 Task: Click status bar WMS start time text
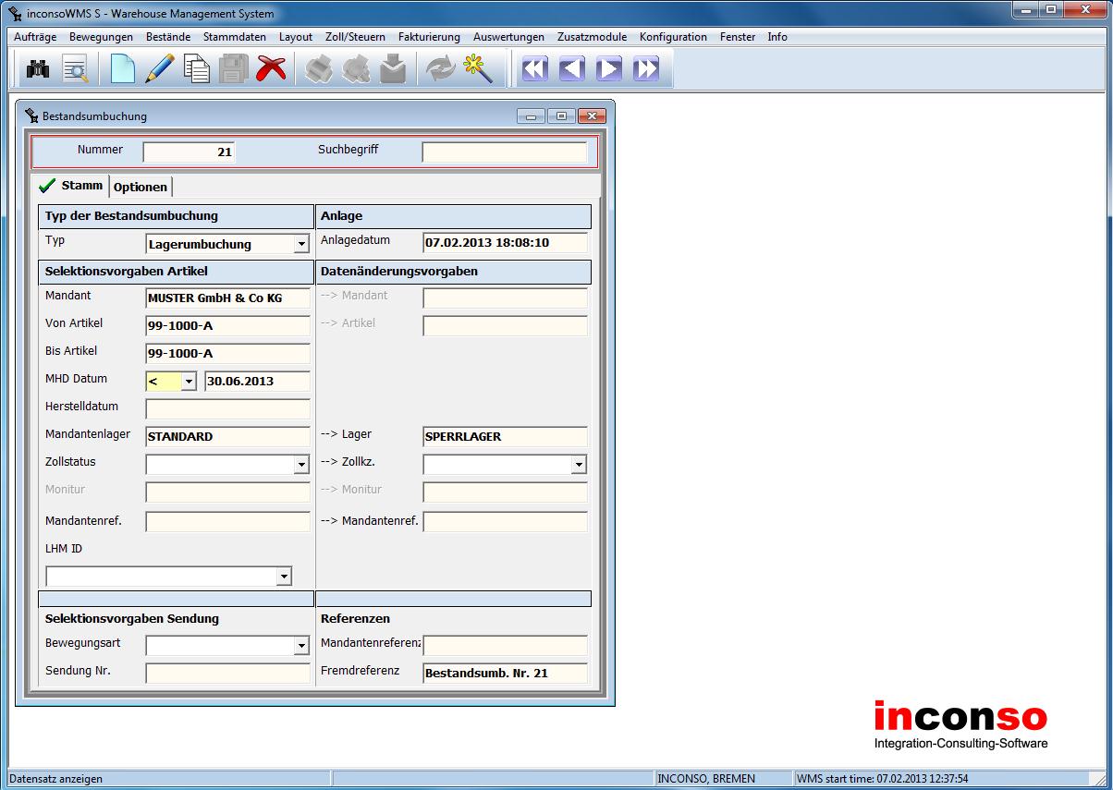point(882,779)
